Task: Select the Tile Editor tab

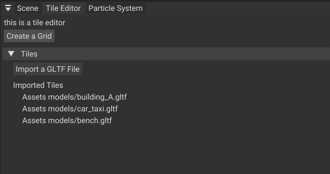Action: (63, 8)
